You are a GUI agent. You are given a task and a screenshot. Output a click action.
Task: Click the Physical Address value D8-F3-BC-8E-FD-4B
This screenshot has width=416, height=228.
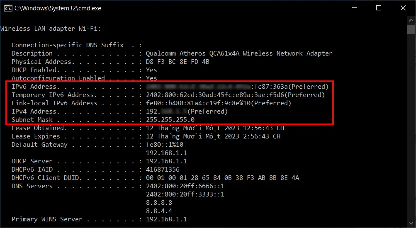pyautogui.click(x=178, y=62)
